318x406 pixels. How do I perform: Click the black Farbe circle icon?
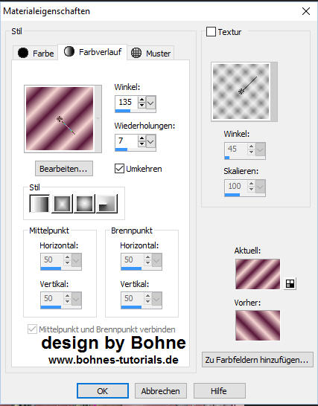point(23,53)
